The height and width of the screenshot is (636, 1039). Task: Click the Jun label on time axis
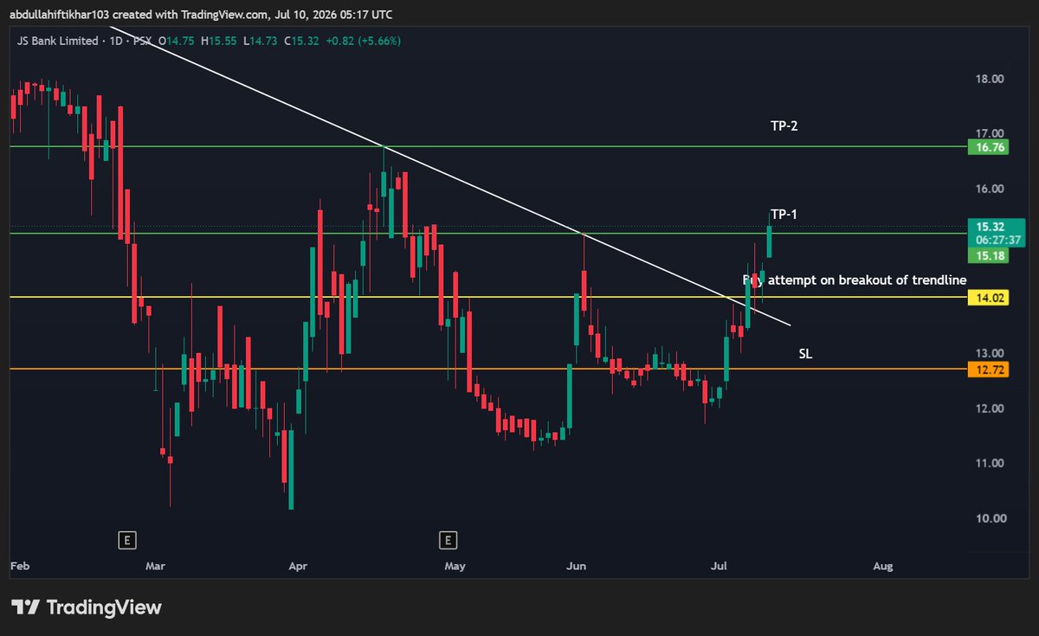click(x=576, y=567)
